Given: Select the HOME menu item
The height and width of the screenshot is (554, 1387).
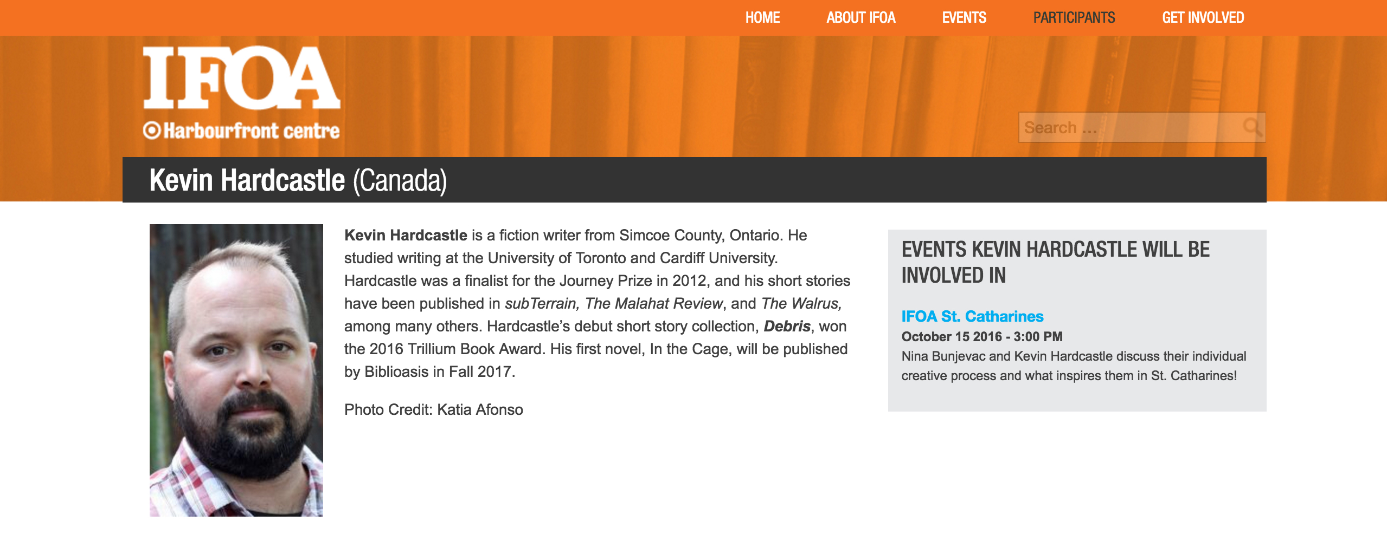Looking at the screenshot, I should [x=763, y=17].
